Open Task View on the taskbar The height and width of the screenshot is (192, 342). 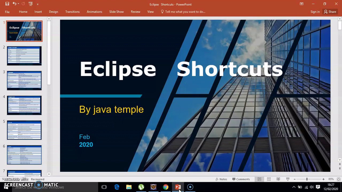tap(104, 187)
